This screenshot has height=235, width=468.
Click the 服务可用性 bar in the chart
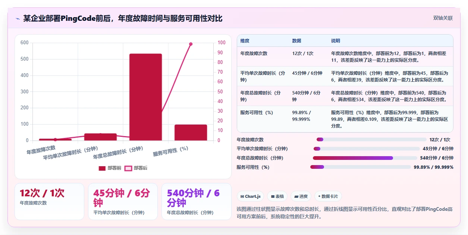(191, 132)
